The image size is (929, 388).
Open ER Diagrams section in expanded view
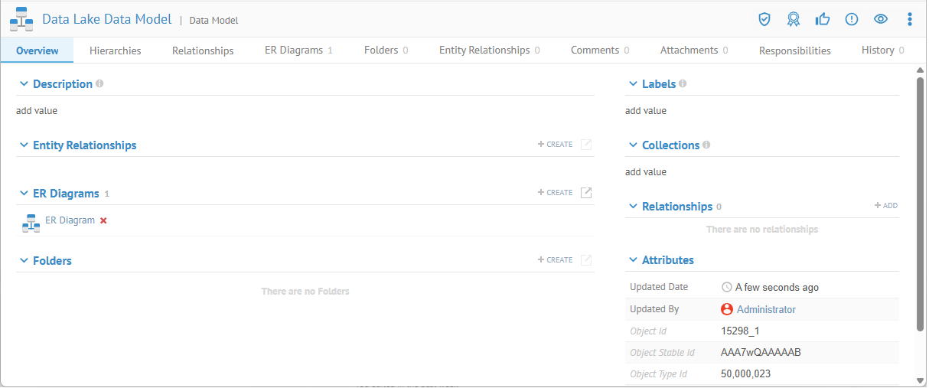(x=586, y=193)
